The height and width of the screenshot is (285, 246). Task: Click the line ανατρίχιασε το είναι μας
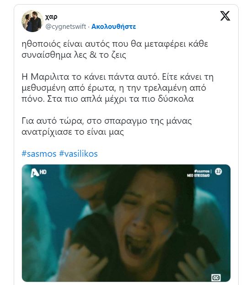tap(73, 132)
